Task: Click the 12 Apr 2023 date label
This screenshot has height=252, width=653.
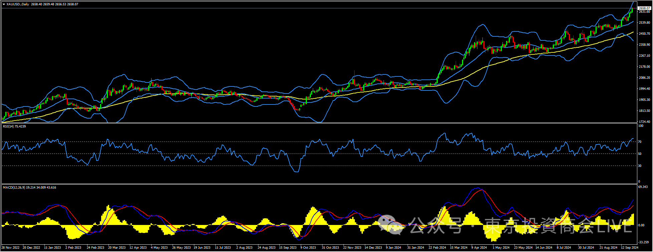Action: coord(138,248)
